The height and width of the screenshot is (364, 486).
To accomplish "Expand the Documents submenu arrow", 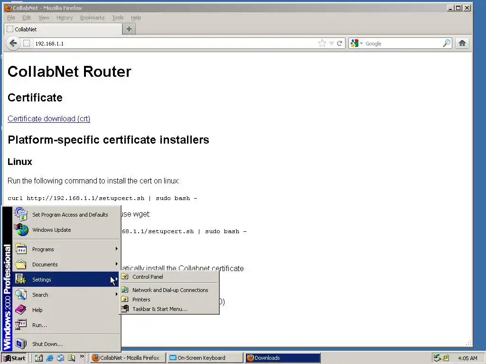I will tap(117, 264).
